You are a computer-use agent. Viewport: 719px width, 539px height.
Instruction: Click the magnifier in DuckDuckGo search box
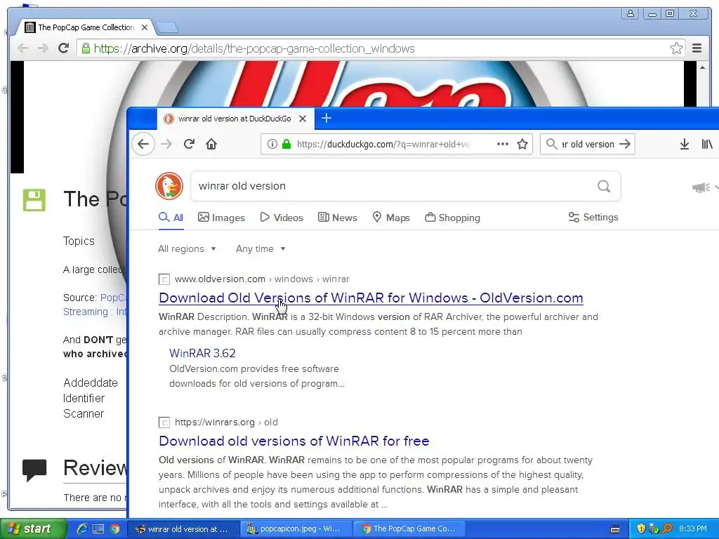click(x=604, y=186)
